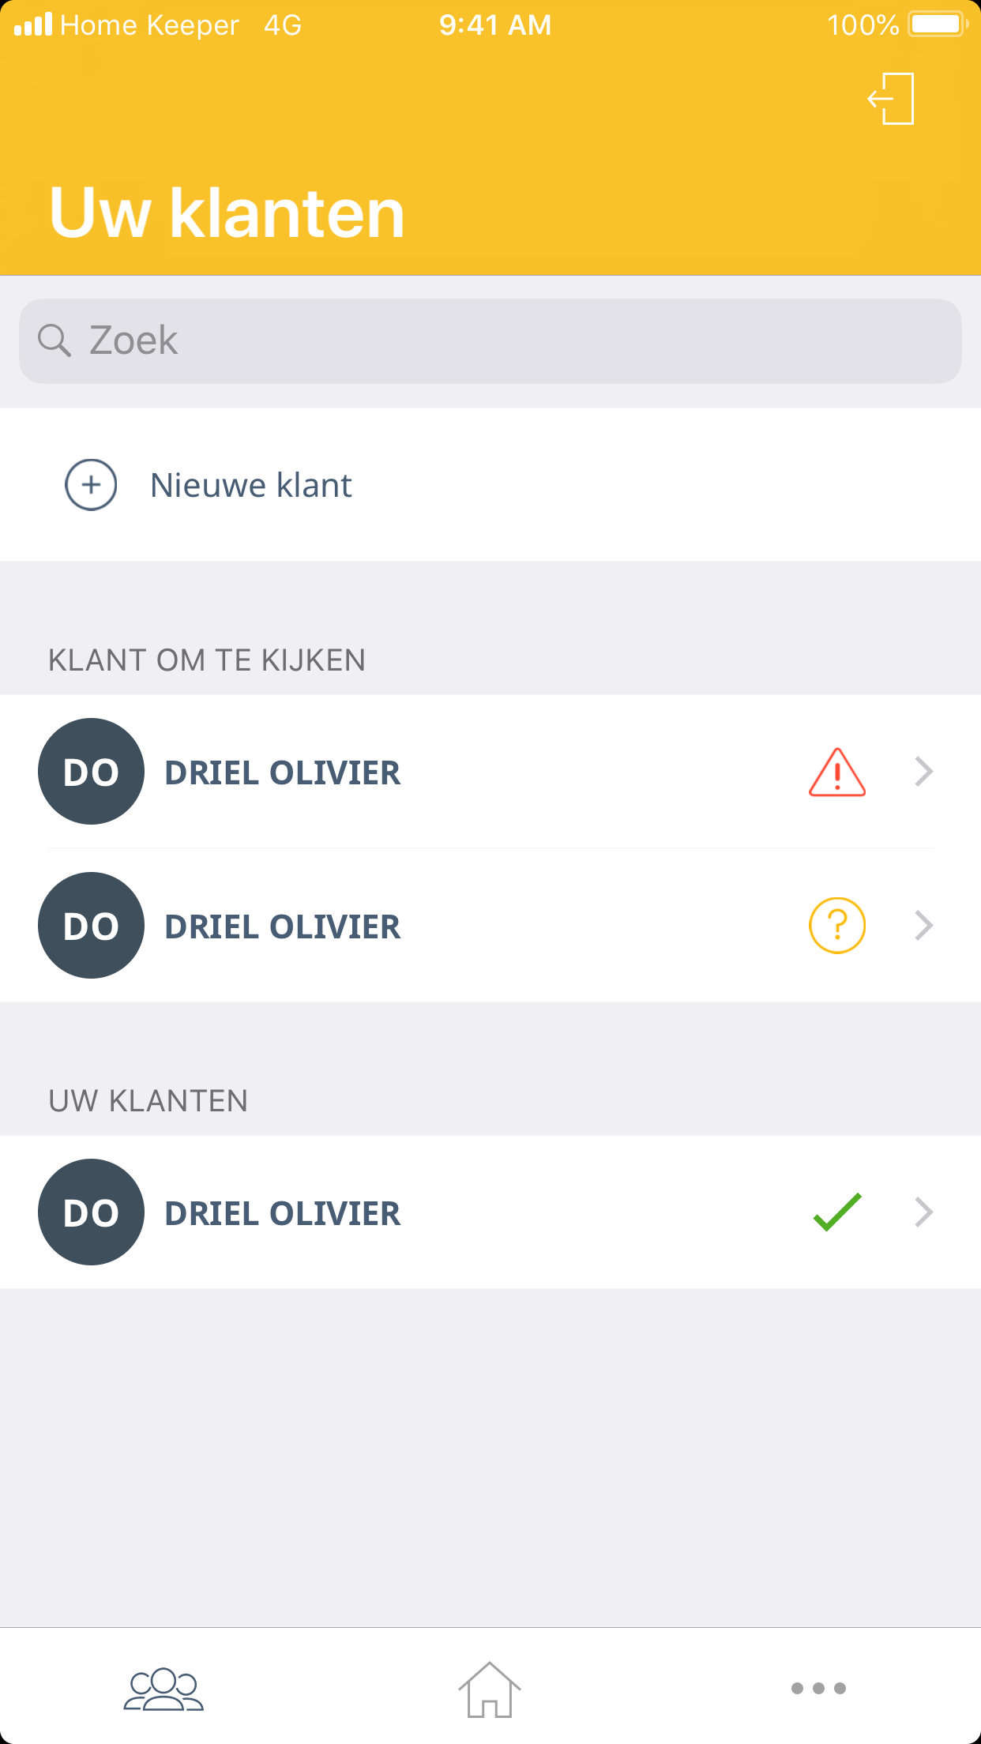This screenshot has width=981, height=1744.
Task: Click the search magnifier icon
Action: 54,340
